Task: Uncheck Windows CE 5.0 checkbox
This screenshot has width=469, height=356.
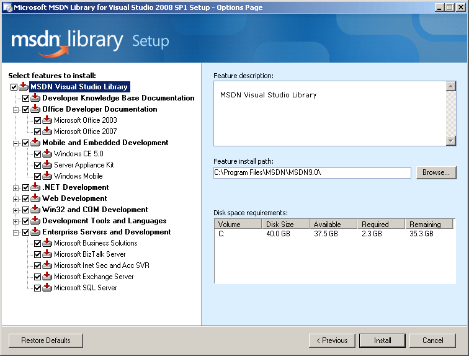Action: point(37,154)
